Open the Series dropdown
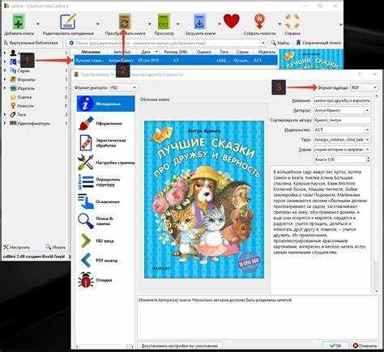Viewport: 384px width, 352px height. tap(367, 150)
